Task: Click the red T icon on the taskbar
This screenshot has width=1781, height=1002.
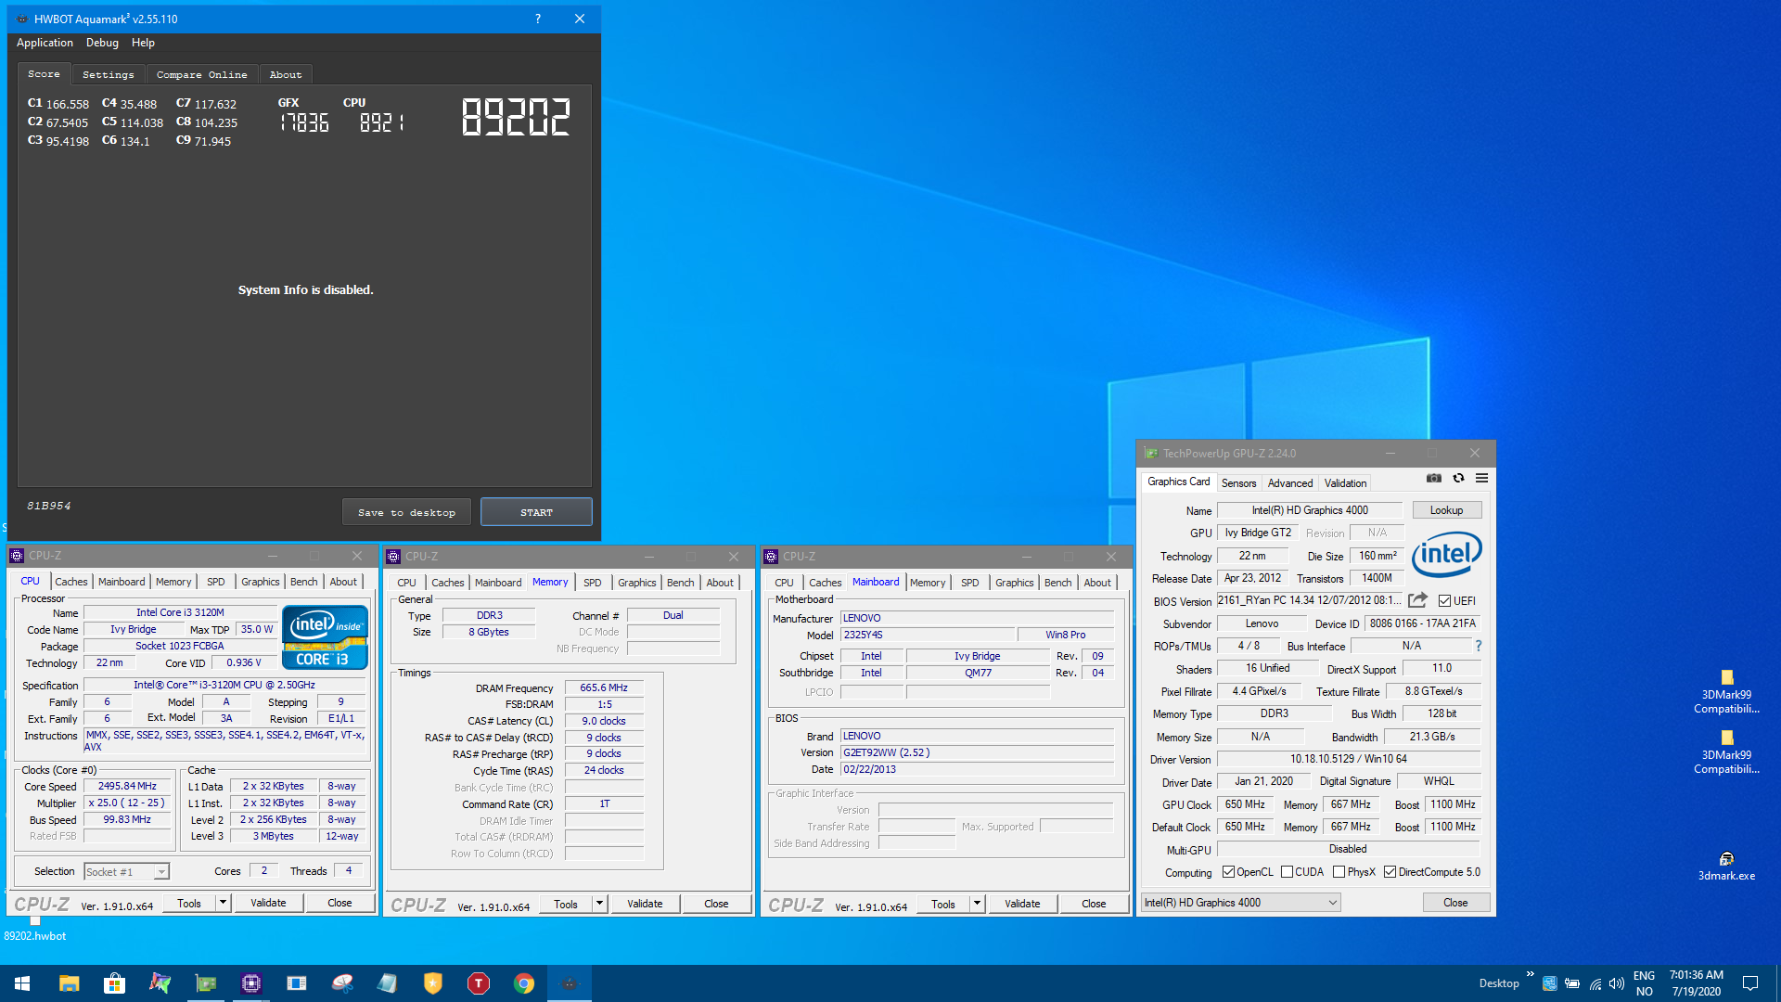Action: tap(479, 983)
